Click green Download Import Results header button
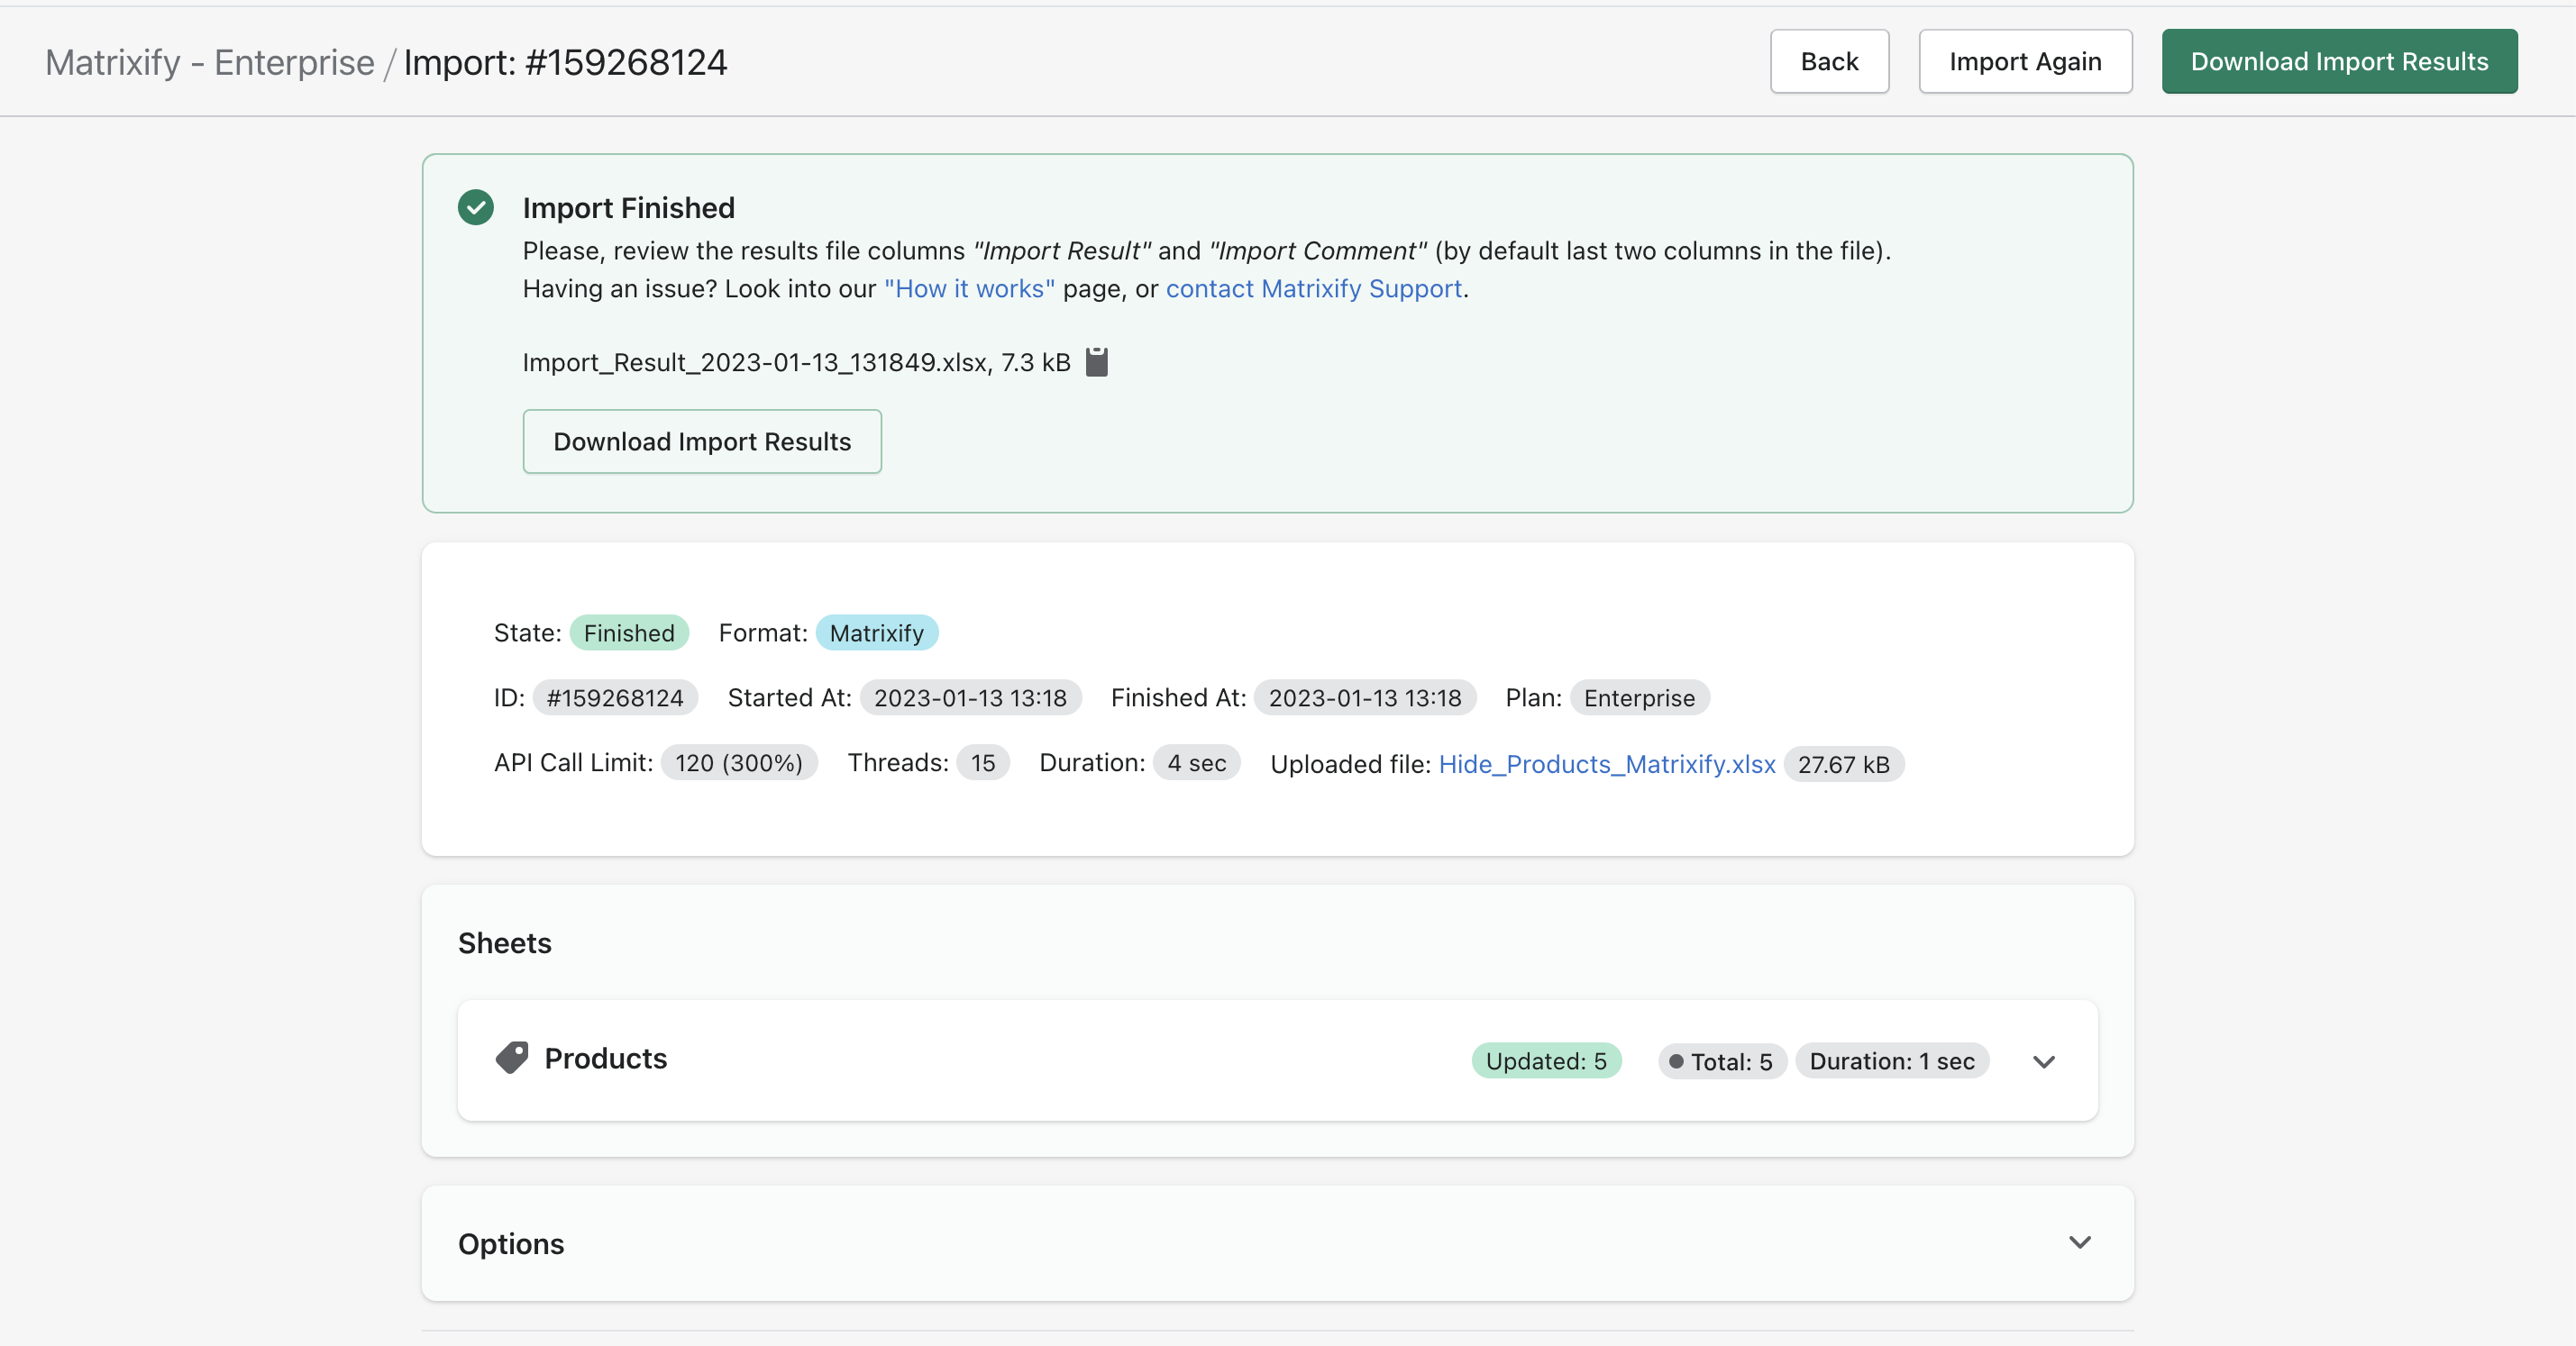 click(2339, 62)
